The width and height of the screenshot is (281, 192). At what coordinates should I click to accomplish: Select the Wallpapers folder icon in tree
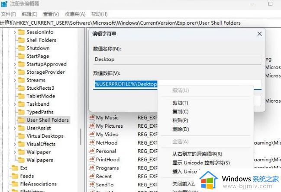pos(21,160)
